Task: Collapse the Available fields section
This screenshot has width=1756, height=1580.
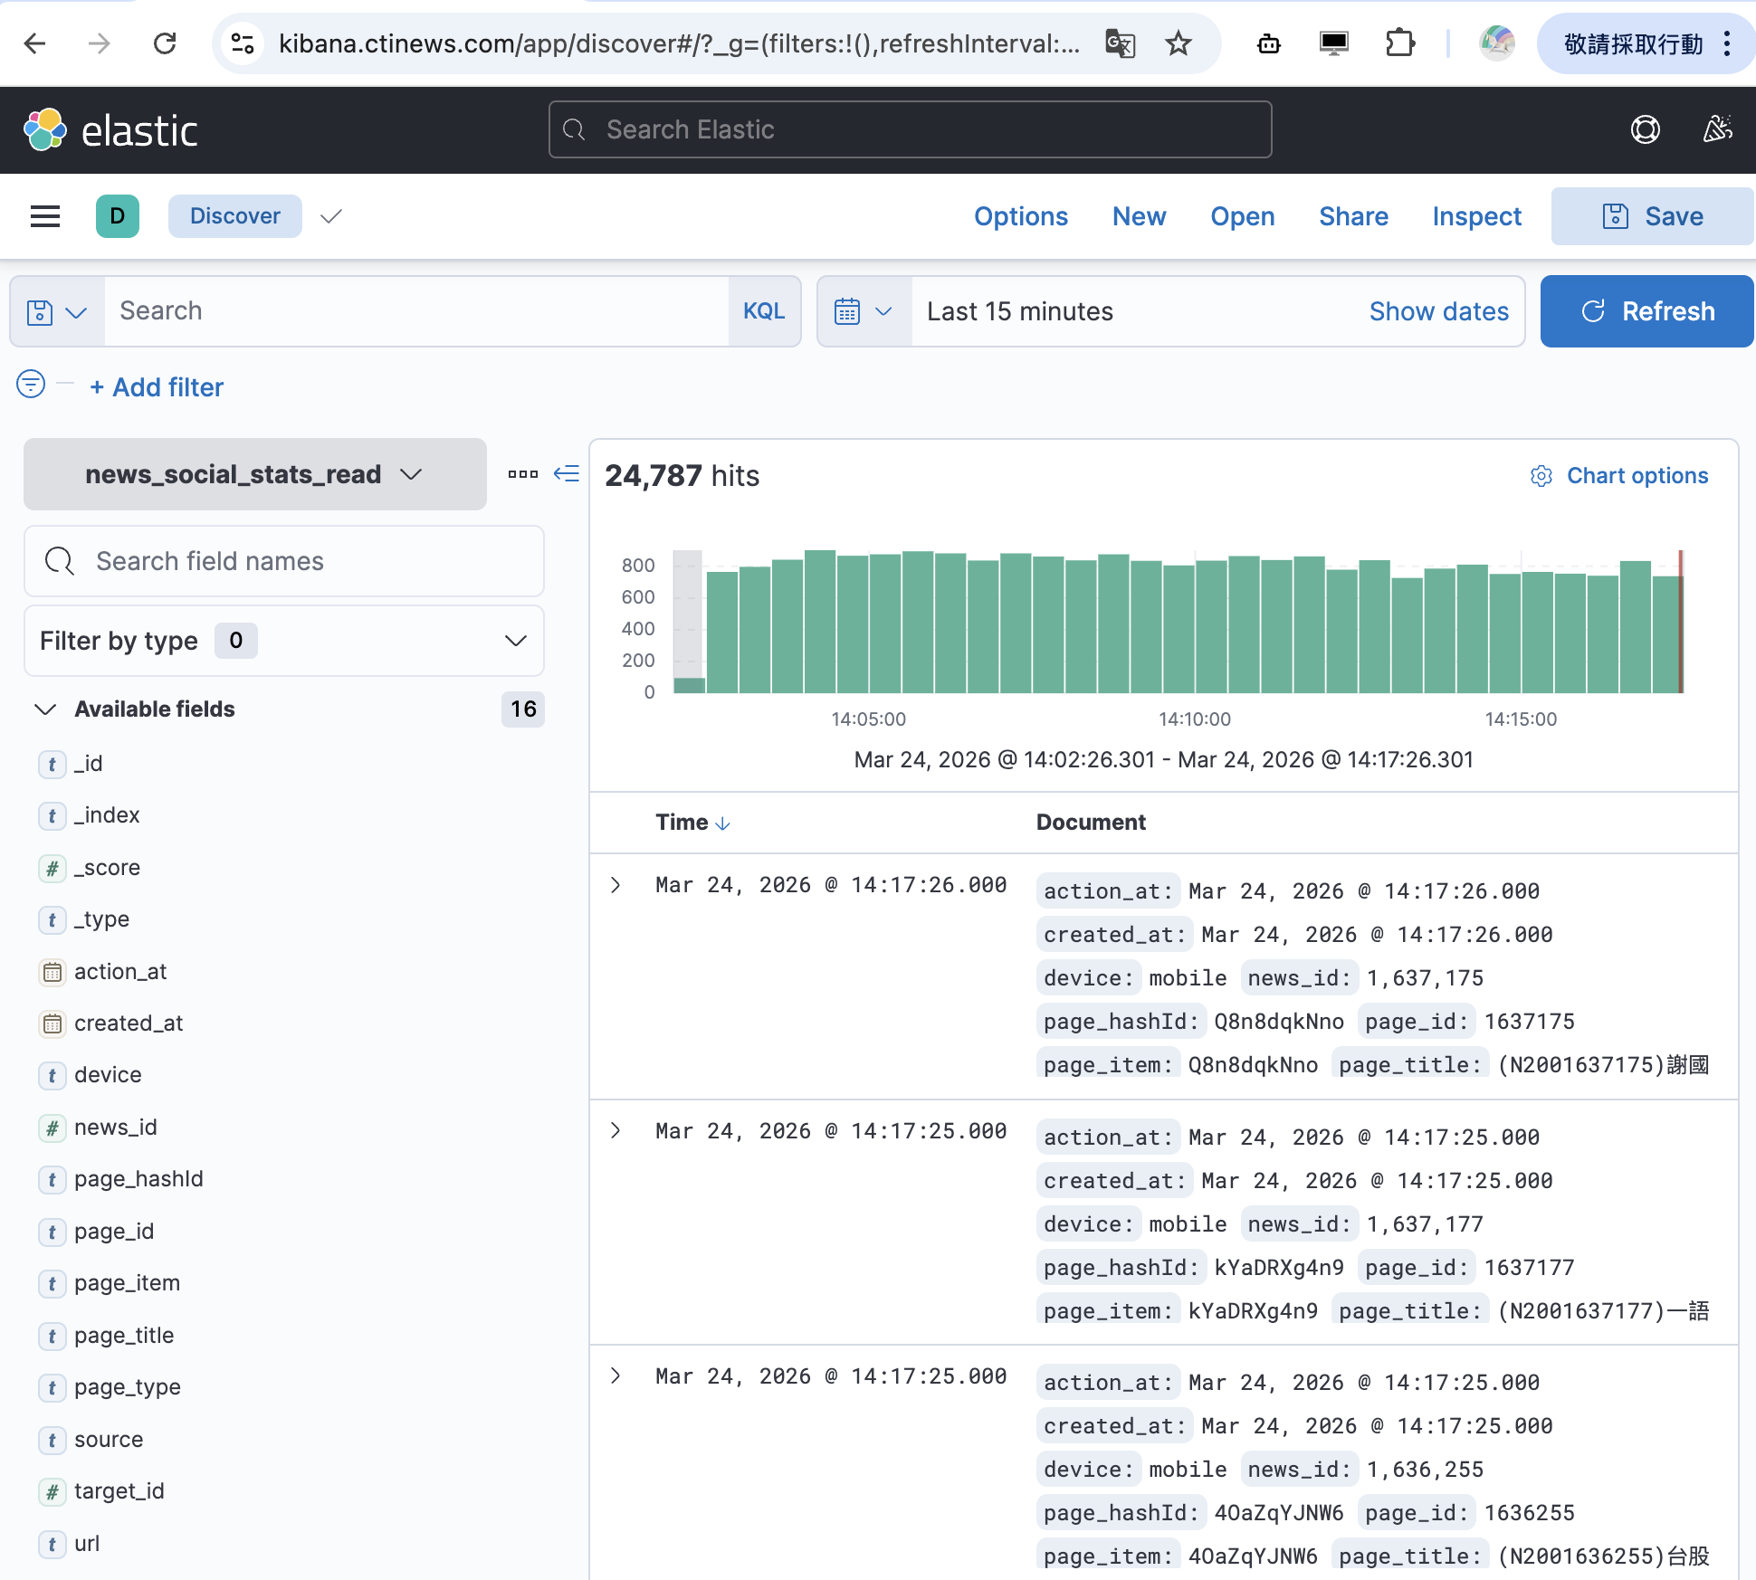Action: (x=45, y=709)
